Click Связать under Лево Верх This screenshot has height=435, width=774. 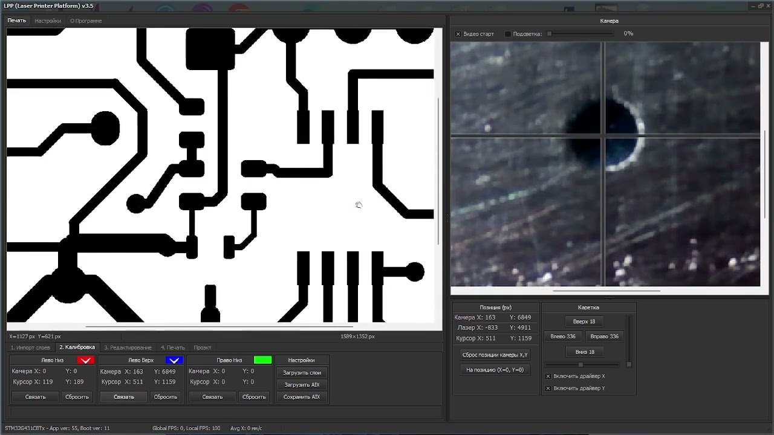[x=123, y=397]
